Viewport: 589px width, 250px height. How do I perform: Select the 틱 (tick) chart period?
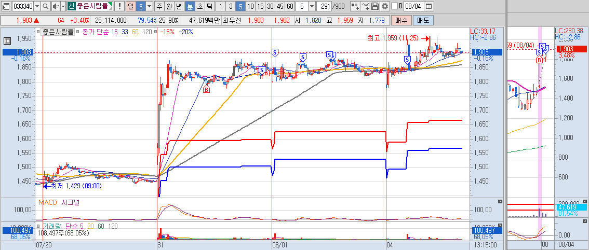209,6
